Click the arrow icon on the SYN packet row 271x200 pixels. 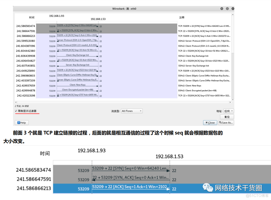[98, 26]
